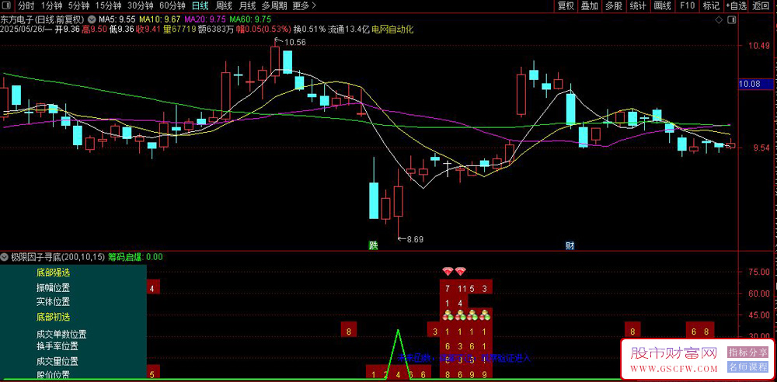Switch to 60分钟 chart period
This screenshot has height=382, width=777.
(x=172, y=6)
